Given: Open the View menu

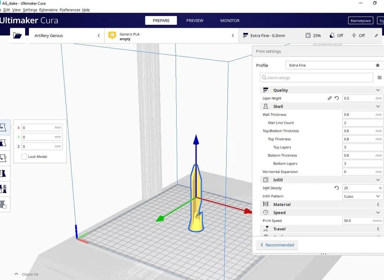Looking at the screenshot, I should pos(16,10).
